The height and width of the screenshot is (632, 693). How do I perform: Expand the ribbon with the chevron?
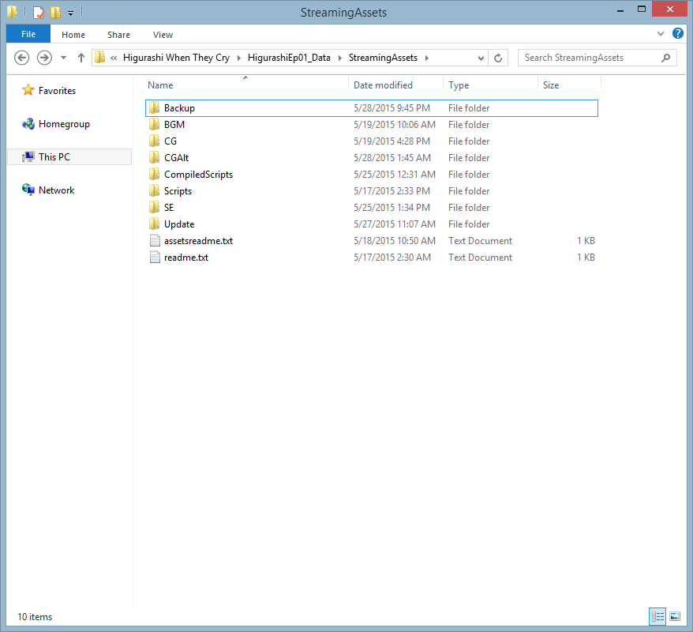coord(661,34)
